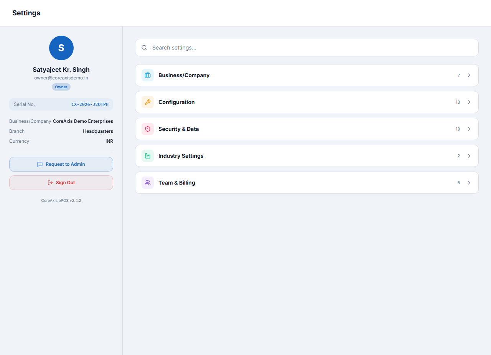Expand Industry Settings chevron arrow

click(469, 156)
